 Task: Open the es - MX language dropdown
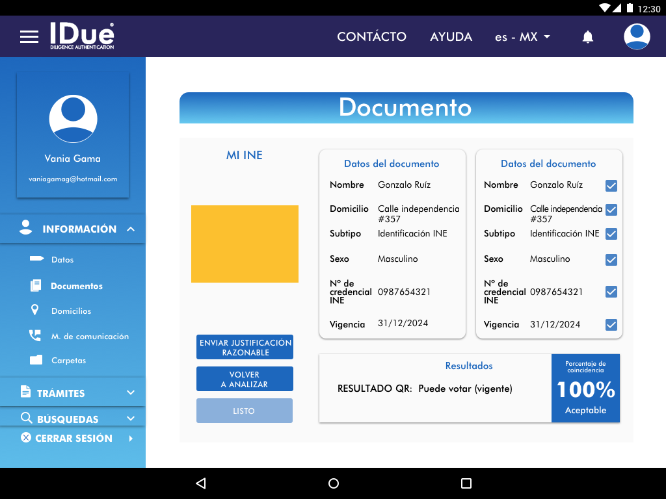522,37
